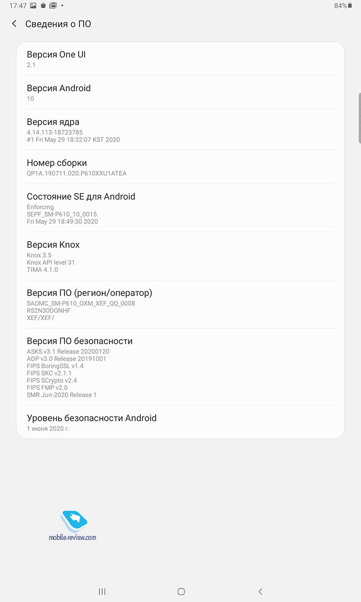The image size is (361, 602).
Task: Tap the Версия Knox entry
Action: (180, 256)
